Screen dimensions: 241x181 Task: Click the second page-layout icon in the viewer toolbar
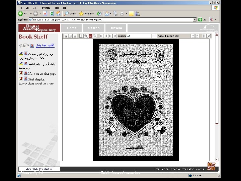(70, 36)
